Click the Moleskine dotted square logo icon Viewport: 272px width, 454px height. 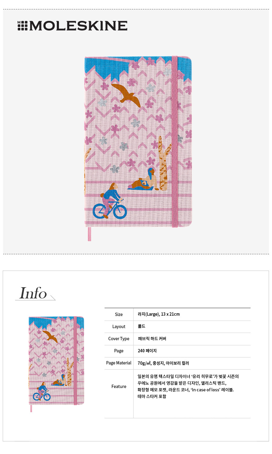coord(22,26)
